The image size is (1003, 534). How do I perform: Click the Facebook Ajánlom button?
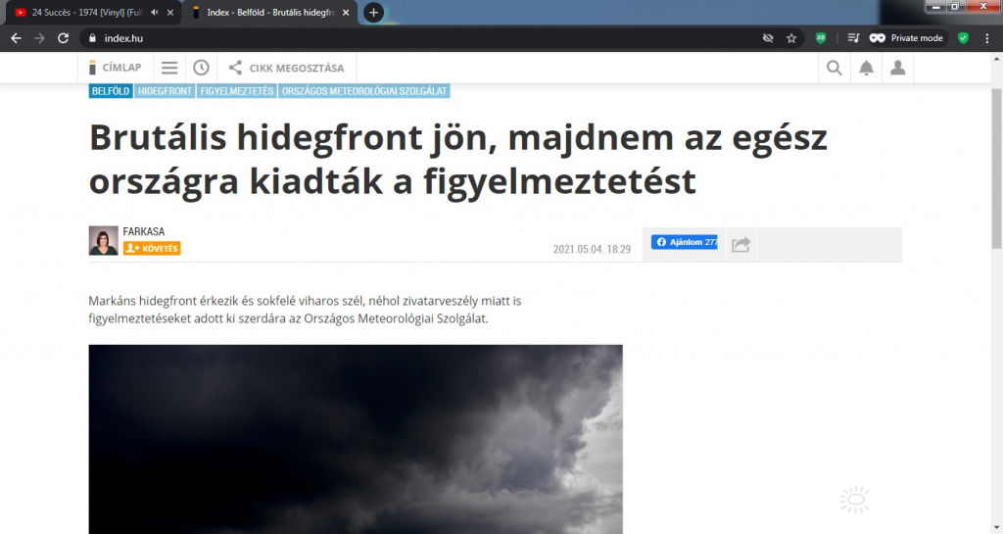pos(685,242)
